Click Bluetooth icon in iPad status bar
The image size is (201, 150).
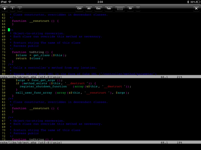click(188, 2)
